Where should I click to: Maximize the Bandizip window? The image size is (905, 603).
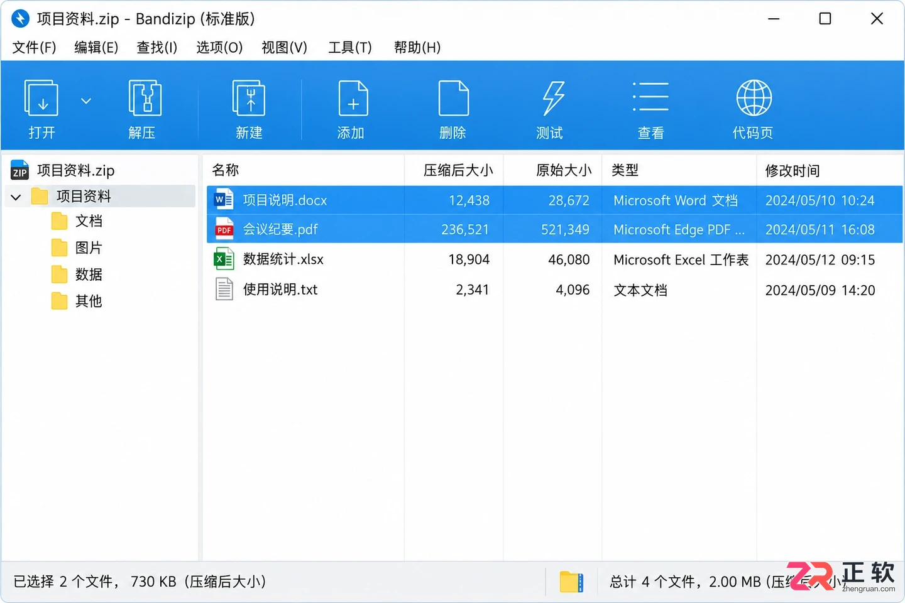click(x=825, y=19)
